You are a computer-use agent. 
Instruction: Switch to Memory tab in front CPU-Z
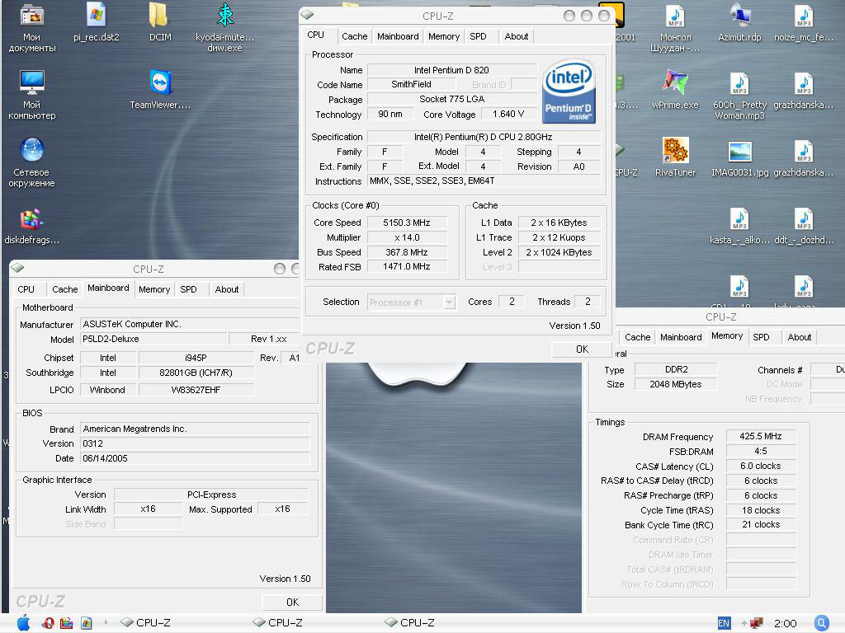443,36
